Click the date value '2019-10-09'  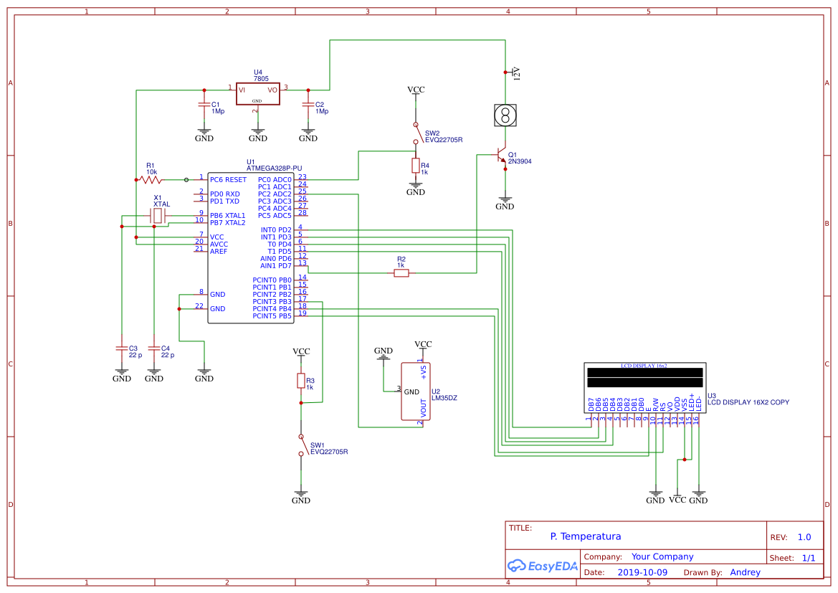pyautogui.click(x=642, y=572)
